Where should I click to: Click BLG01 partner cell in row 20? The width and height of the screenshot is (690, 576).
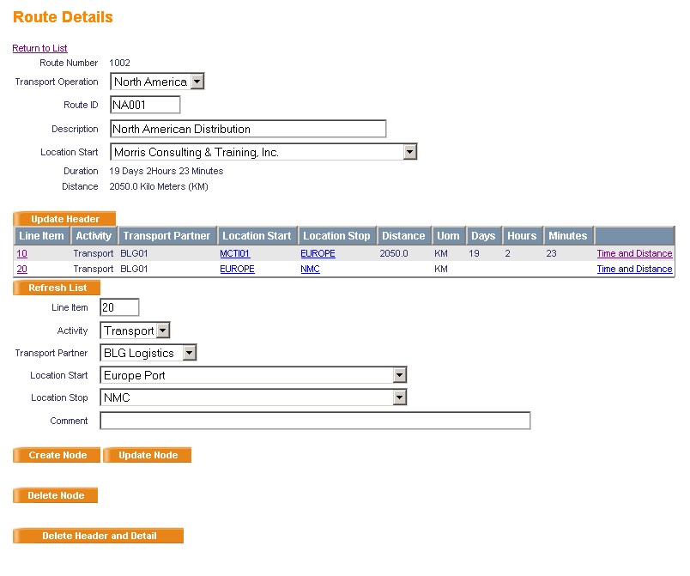(134, 269)
